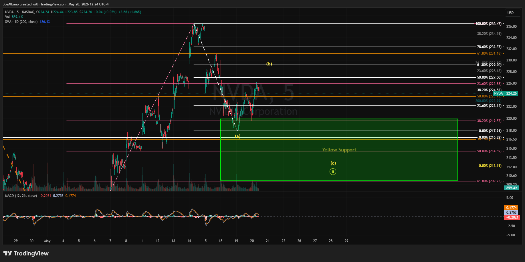Click the (a) wave label
Viewport: 525px width, 262px height.
tap(238, 136)
